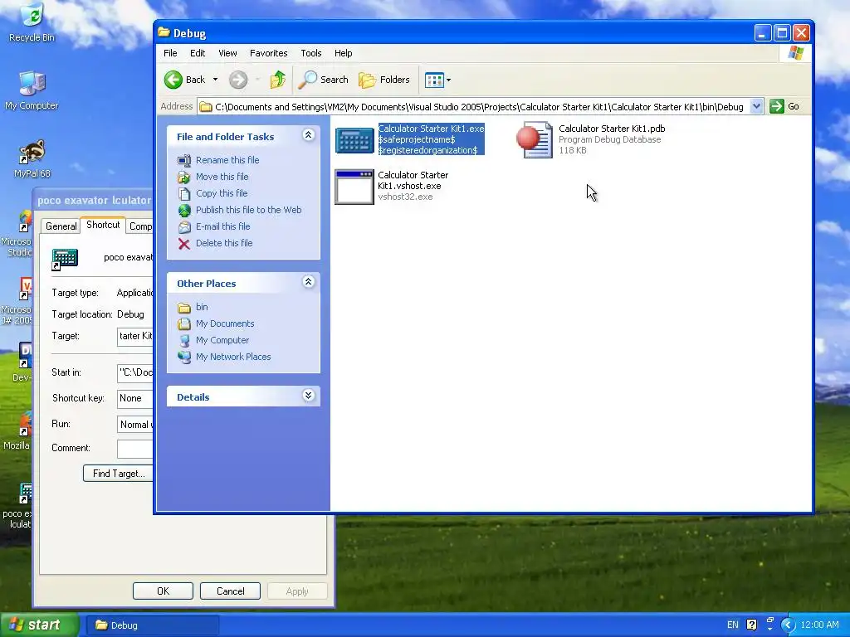Image resolution: width=850 pixels, height=637 pixels.
Task: Open My Network Places link
Action: [x=233, y=357]
